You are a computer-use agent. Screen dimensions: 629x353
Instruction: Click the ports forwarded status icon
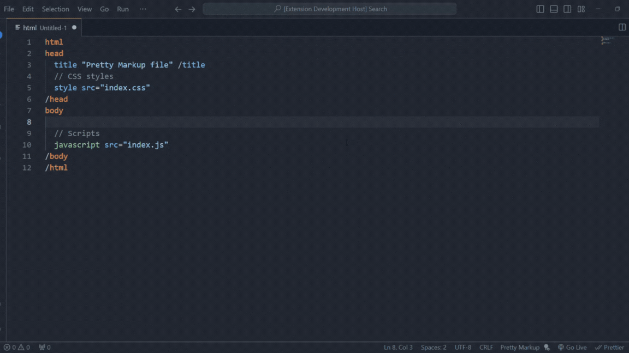[x=45, y=348]
